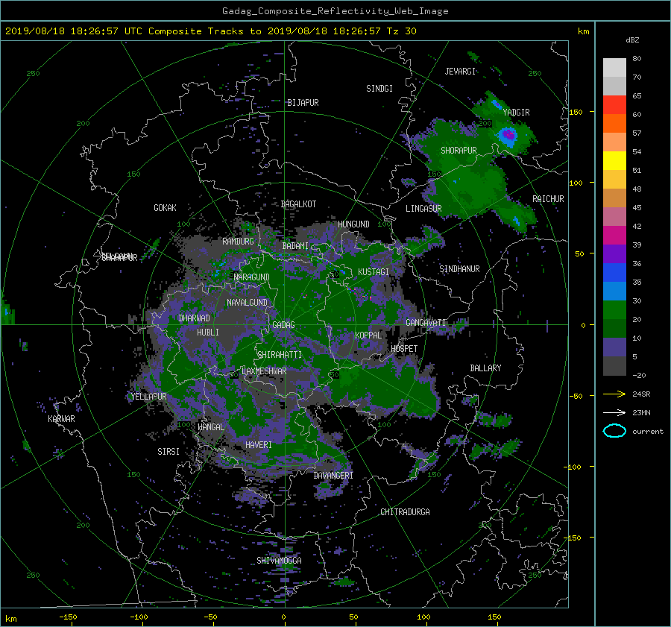
Task: Click the 'km' unit label at bottom left
Action: (10, 619)
